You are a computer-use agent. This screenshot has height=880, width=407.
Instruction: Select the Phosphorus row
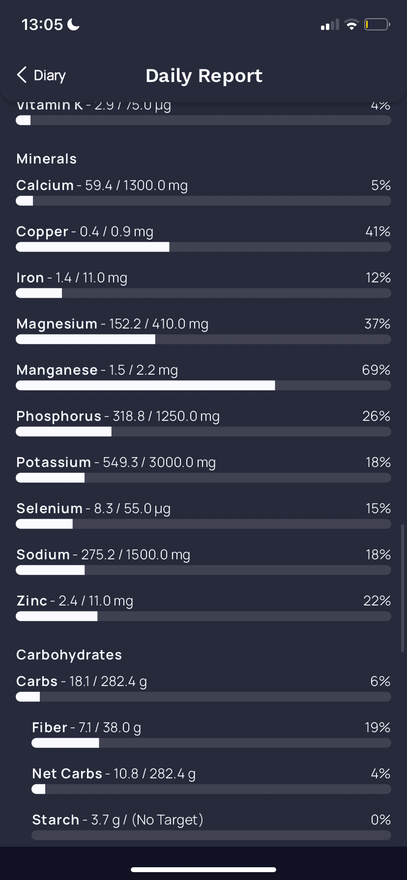203,423
